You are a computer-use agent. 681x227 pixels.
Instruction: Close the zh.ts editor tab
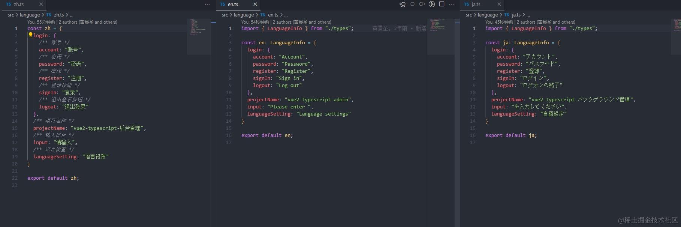coord(41,4)
